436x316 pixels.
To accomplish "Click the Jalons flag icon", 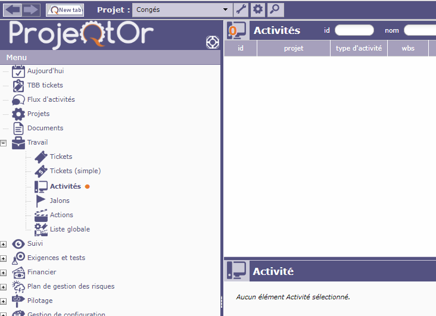I will tap(41, 201).
